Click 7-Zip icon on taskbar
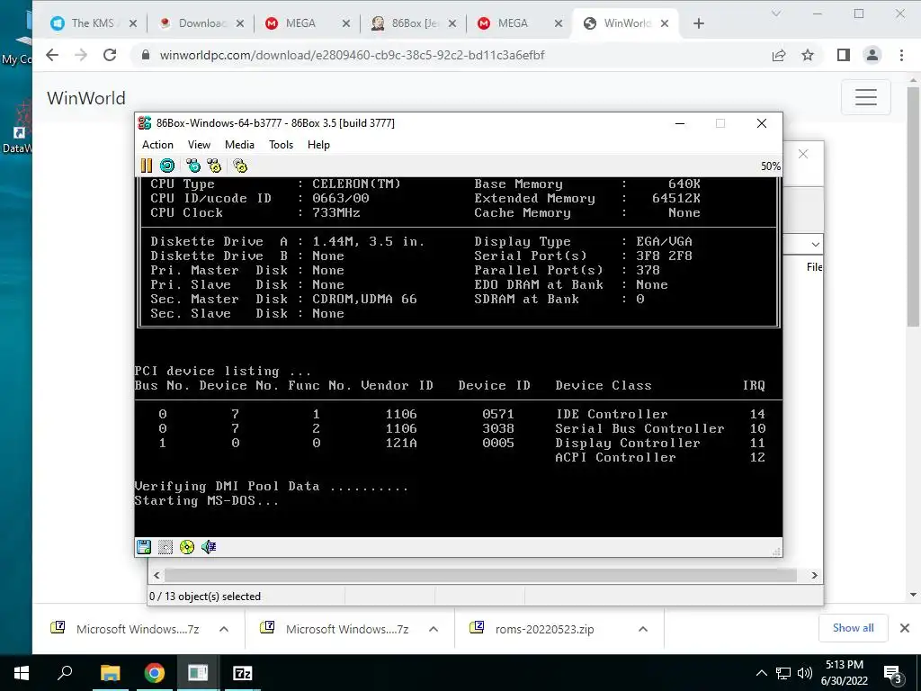This screenshot has width=921, height=691. click(243, 673)
